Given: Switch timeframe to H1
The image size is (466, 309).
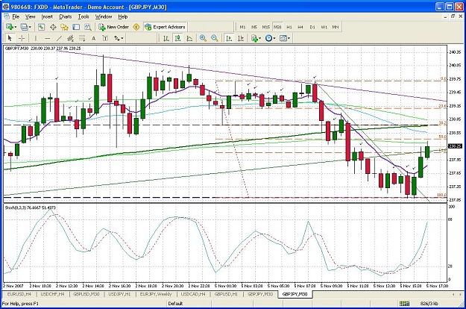Looking at the screenshot, I should pyautogui.click(x=289, y=27).
